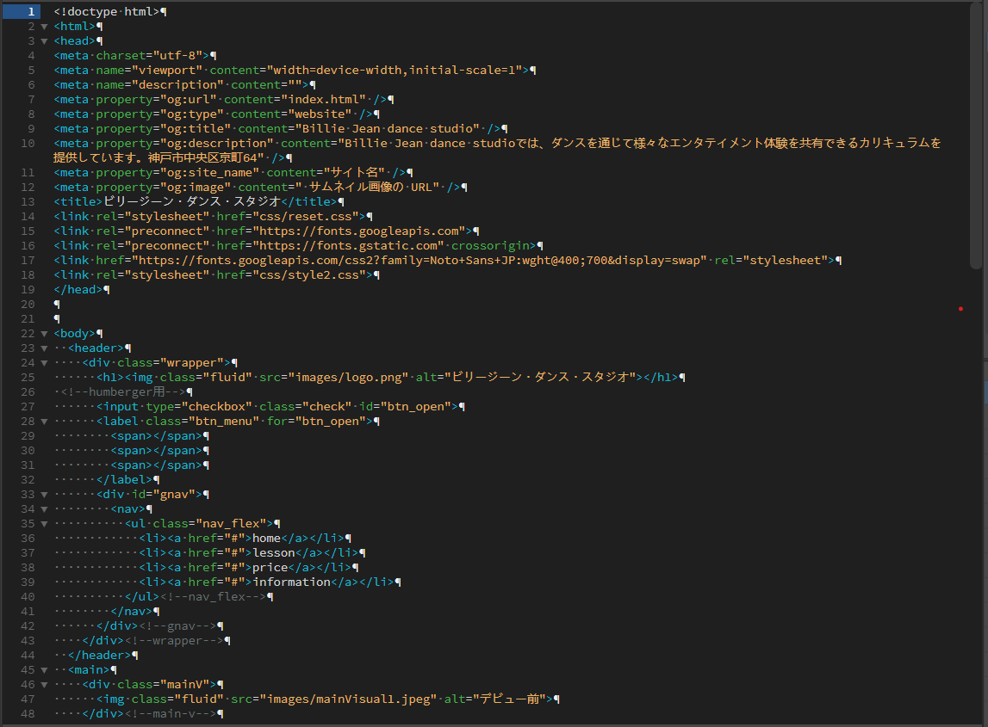
Task: Click the vertical scrollbar thumb on the right edge
Action: [975, 138]
